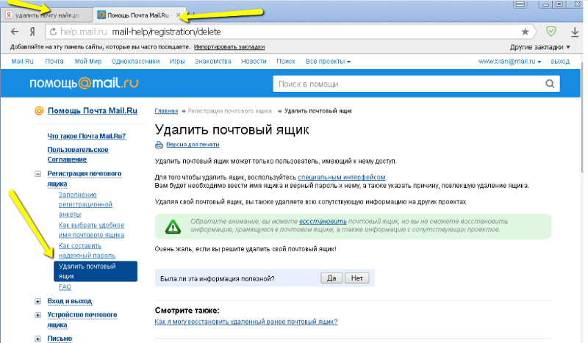Viewport: 588px width, 343px height.
Task: Collapse the 'Регистрация почтового ящика' section
Action: [38, 174]
